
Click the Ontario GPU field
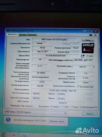(40, 43)
